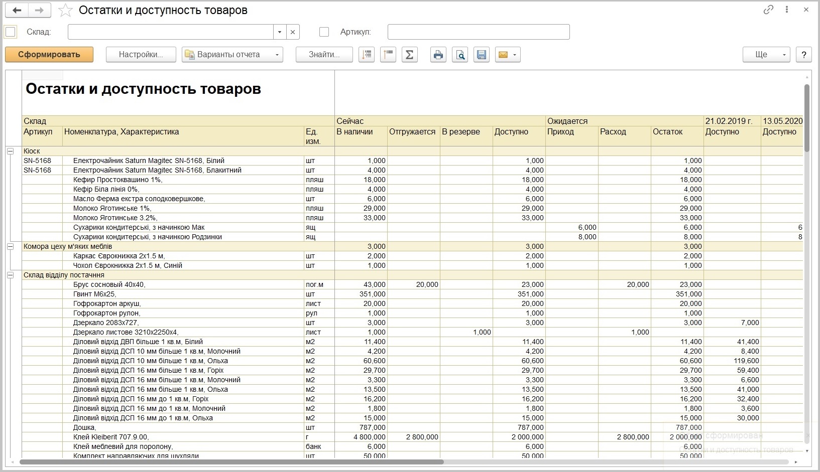Toggle the Склад filter checkbox
This screenshot has height=472, width=820.
pos(10,32)
